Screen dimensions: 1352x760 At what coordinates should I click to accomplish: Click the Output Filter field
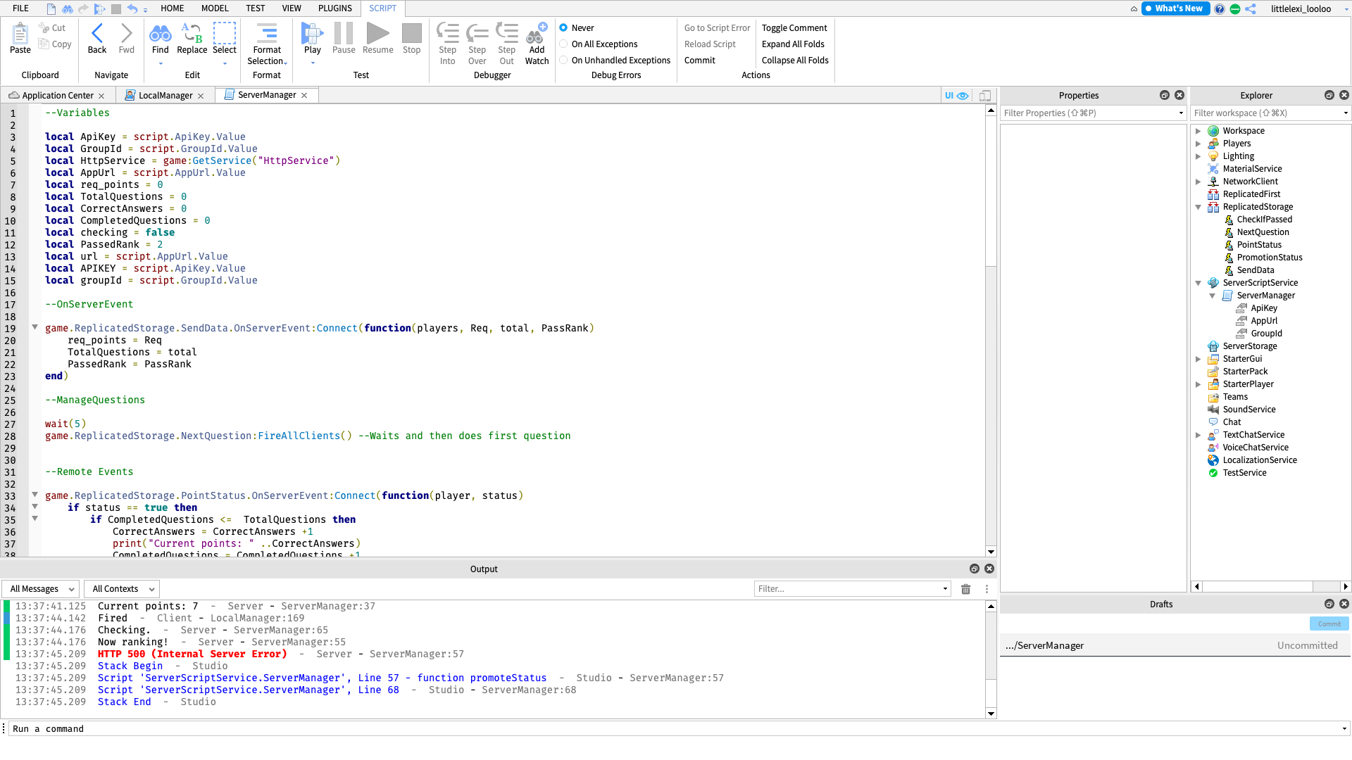[x=852, y=589]
